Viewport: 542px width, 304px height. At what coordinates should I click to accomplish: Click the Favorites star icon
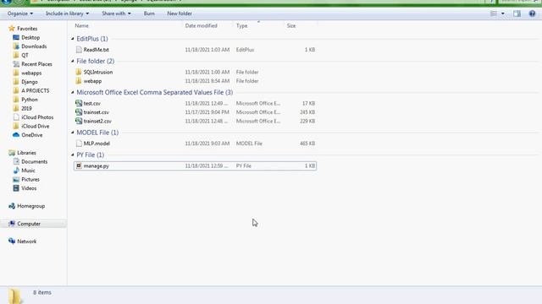point(12,28)
